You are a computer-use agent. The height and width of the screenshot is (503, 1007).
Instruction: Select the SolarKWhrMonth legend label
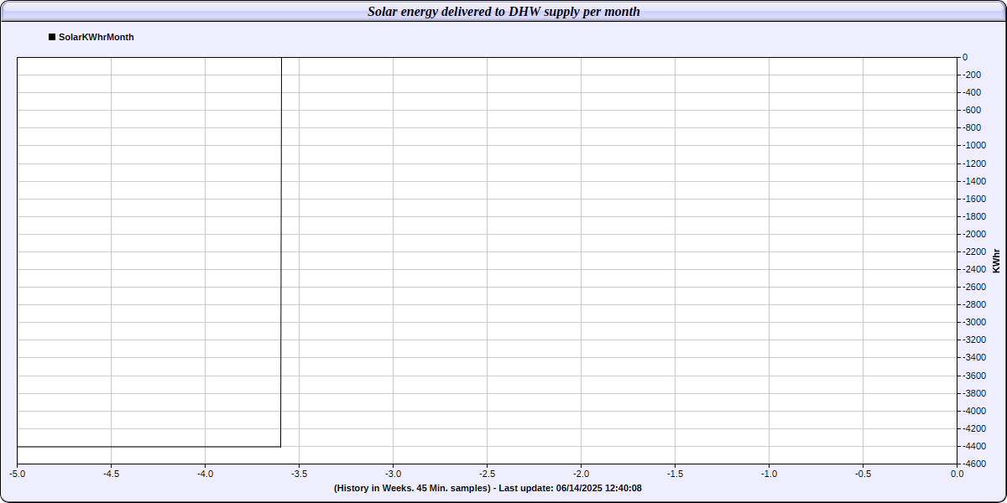click(97, 37)
